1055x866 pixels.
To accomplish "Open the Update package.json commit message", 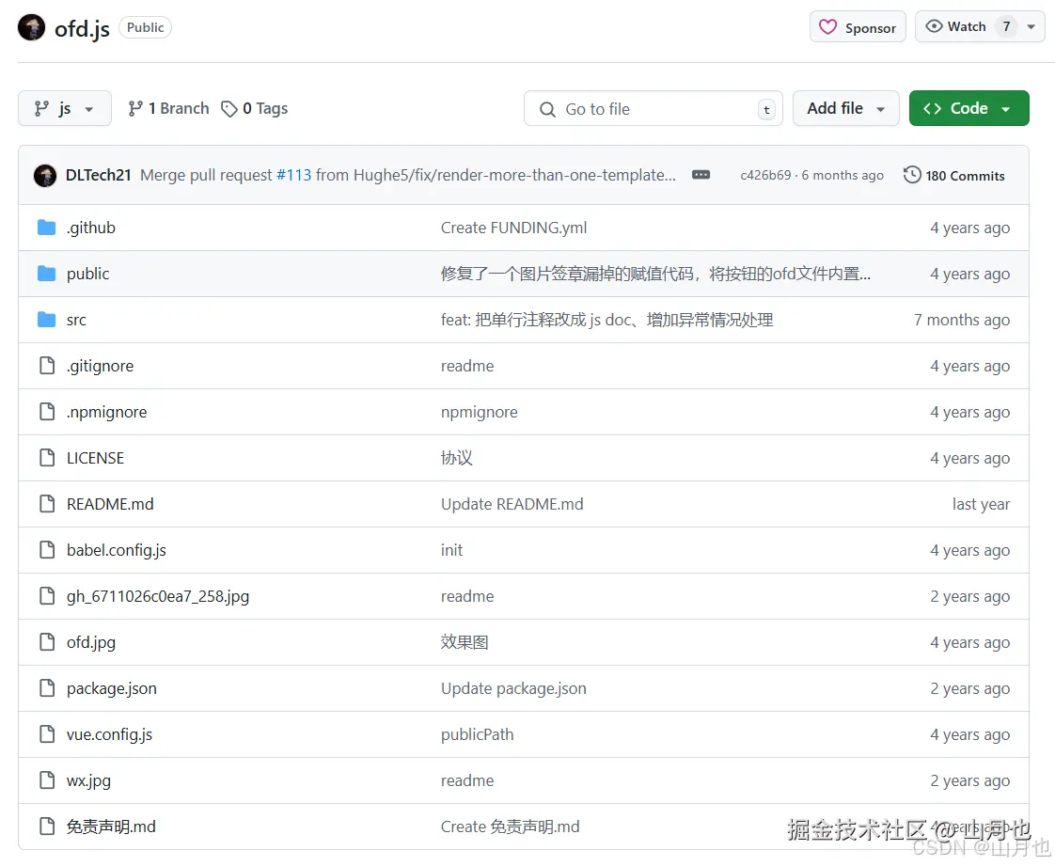I will click(x=513, y=688).
